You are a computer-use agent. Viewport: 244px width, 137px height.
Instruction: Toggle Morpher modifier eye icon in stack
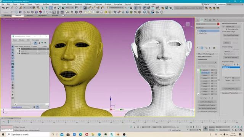pos(197,31)
